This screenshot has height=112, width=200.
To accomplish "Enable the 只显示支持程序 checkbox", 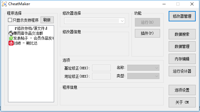I will (10, 20).
